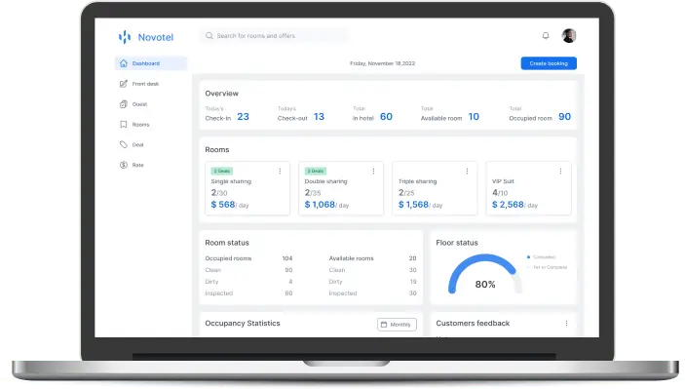Image resolution: width=685 pixels, height=389 pixels.
Task: Open notifications bell icon
Action: pyautogui.click(x=546, y=35)
